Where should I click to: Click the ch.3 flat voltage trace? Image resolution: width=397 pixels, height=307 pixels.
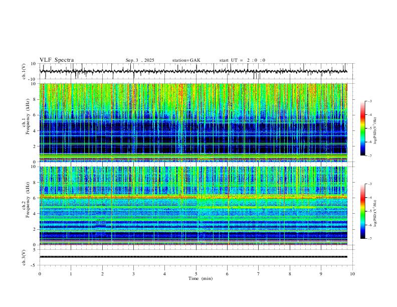pyautogui.click(x=193, y=257)
